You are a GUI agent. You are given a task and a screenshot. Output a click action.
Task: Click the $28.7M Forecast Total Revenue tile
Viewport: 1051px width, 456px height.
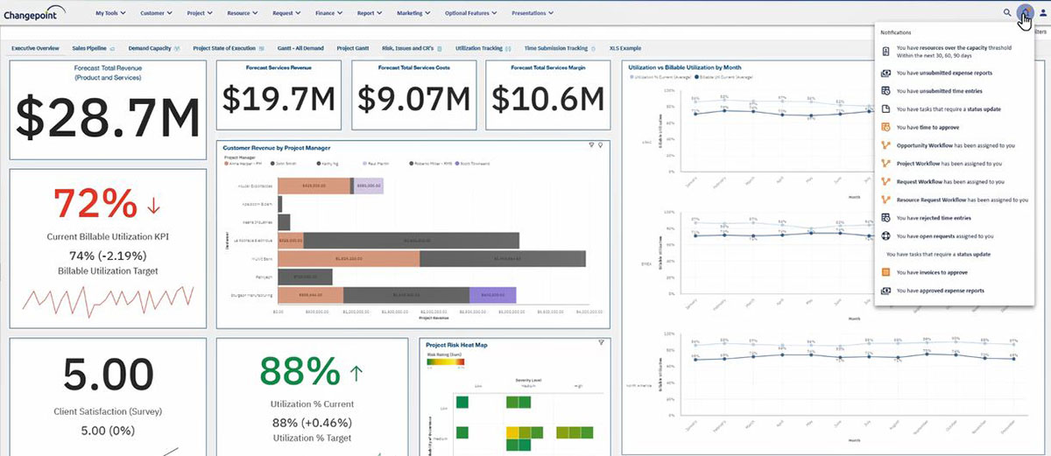[108, 110]
